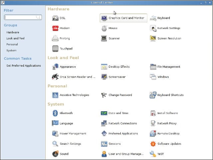
Task: Open Orca Screen Reader icon
Action: (x=55, y=77)
